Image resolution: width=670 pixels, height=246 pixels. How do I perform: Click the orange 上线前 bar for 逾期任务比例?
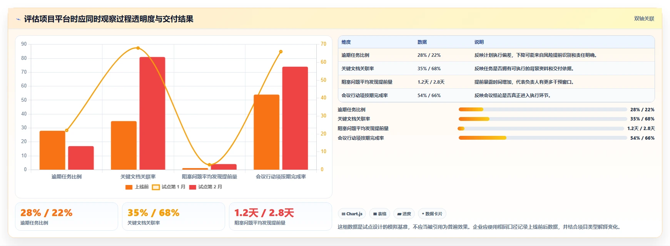(x=52, y=150)
